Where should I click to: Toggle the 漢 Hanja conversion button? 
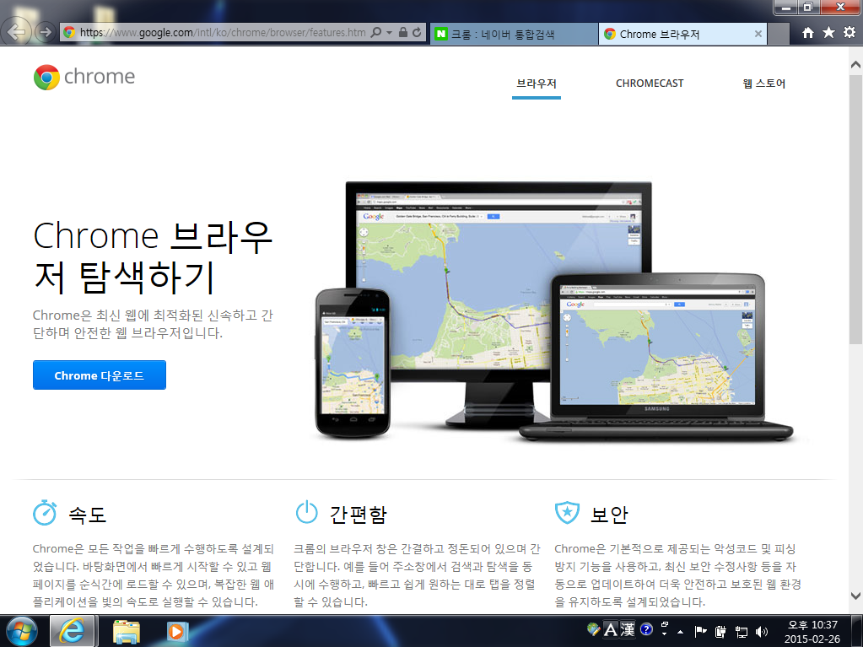(x=628, y=629)
